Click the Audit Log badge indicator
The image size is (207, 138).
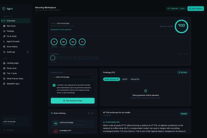coord(27,52)
